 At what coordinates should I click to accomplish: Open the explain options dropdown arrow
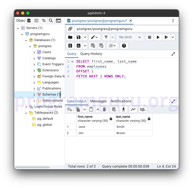pos(85,46)
